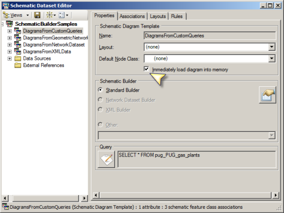Screen dimensions: 284x213
Task: Click properties panel scroll left arrow
Action: pos(96,195)
